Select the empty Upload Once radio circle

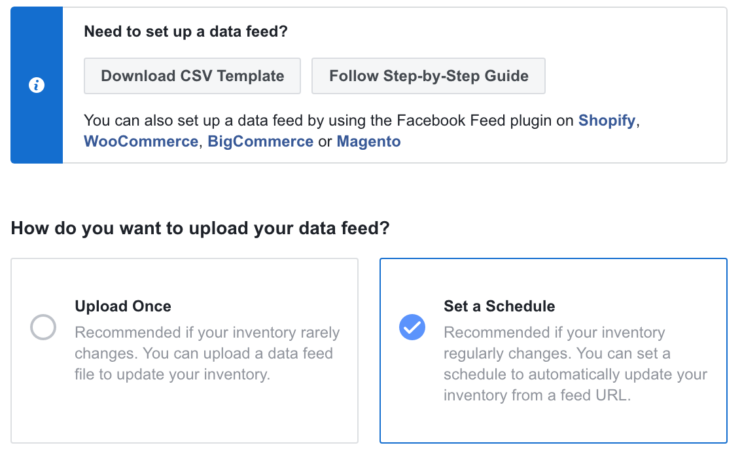coord(43,328)
